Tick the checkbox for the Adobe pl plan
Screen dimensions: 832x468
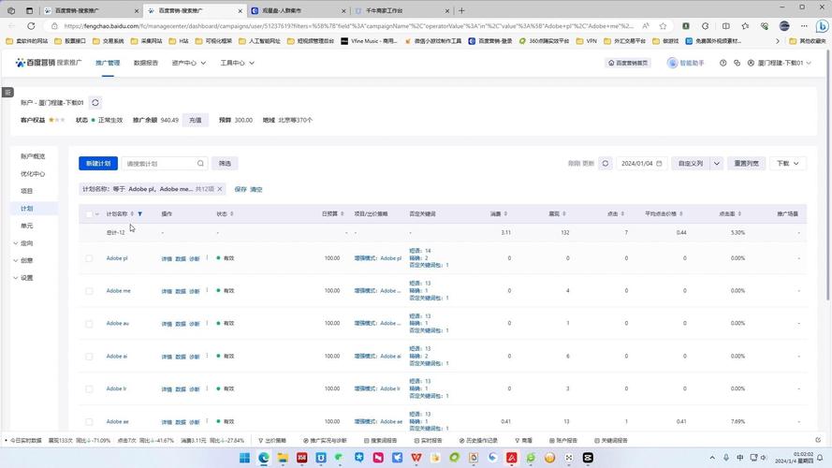coord(89,258)
